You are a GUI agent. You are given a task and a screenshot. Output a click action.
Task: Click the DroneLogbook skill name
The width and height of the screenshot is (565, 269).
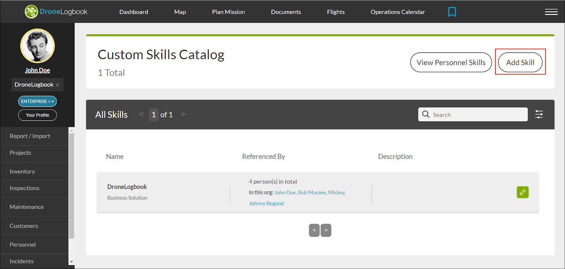tap(127, 187)
